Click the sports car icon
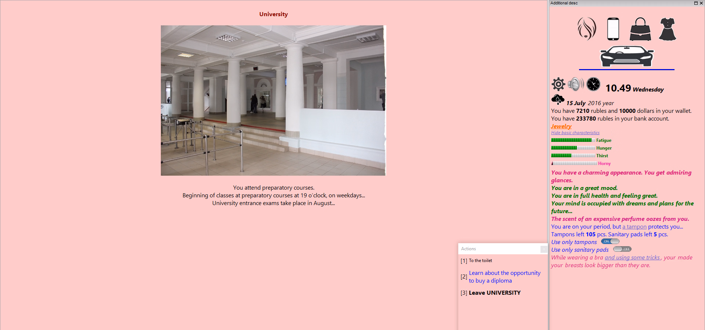The height and width of the screenshot is (330, 705). [627, 56]
